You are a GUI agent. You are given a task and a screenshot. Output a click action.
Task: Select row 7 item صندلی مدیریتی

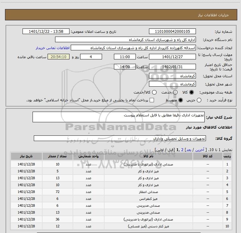pos(148,206)
